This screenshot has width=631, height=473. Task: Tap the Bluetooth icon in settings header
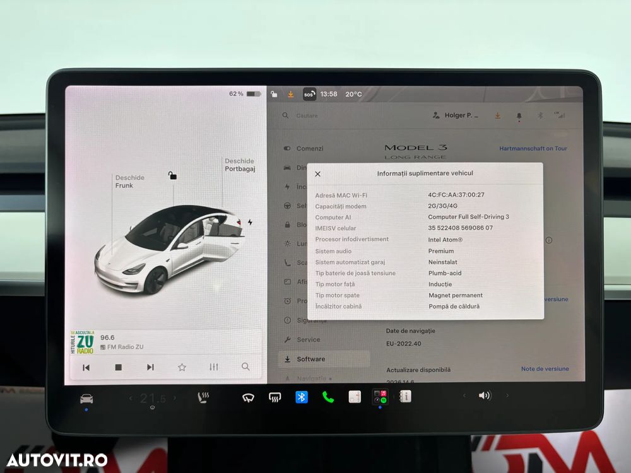[540, 115]
